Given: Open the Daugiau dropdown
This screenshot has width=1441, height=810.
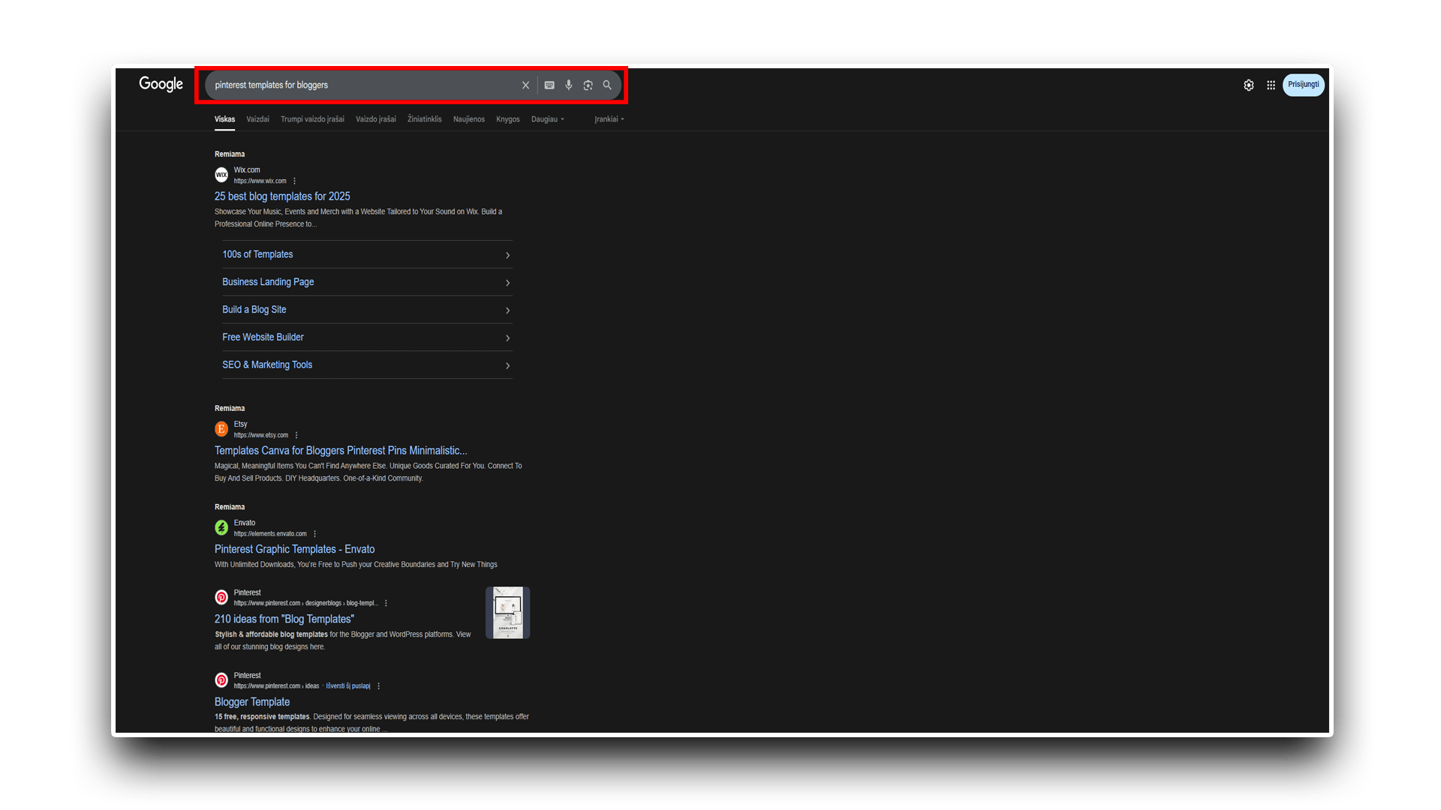Looking at the screenshot, I should coord(547,118).
